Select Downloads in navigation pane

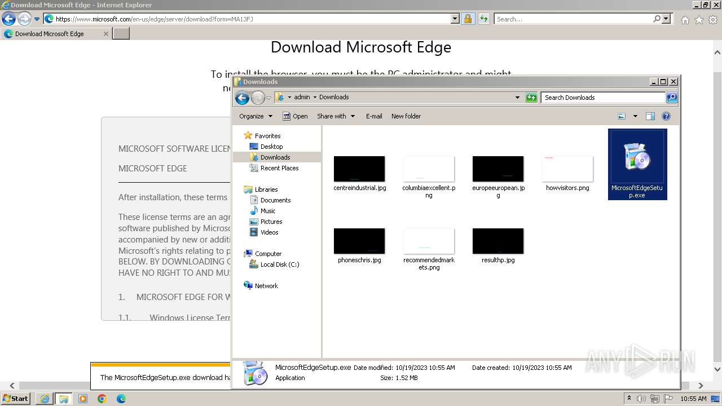point(275,157)
